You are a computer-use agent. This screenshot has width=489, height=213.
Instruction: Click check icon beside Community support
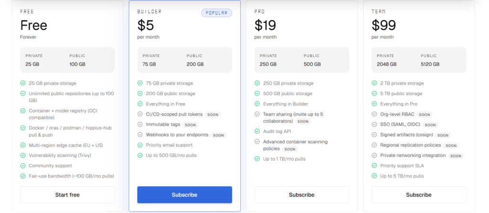[23, 166]
